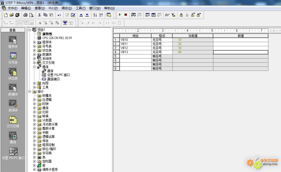281x172 pixels.
Task: Click the Write All pencil icon
Action: (173, 15)
